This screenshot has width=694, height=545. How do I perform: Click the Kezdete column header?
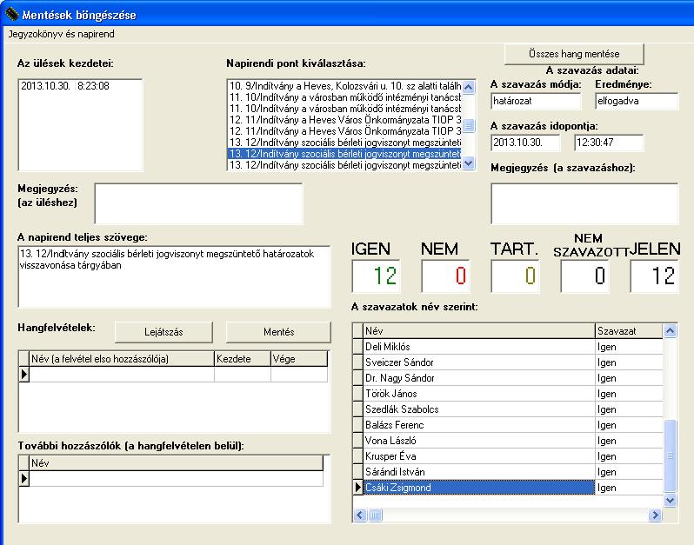point(243,359)
